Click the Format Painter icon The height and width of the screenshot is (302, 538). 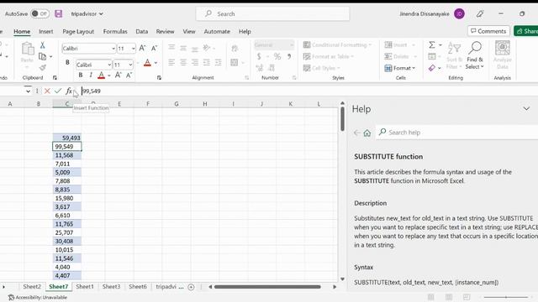tap(43, 67)
